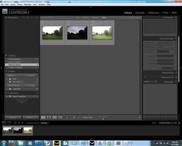Viewport: 182px width, 146px height.
Task: Go forward using filmstrip right arrow
Action: [22, 123]
